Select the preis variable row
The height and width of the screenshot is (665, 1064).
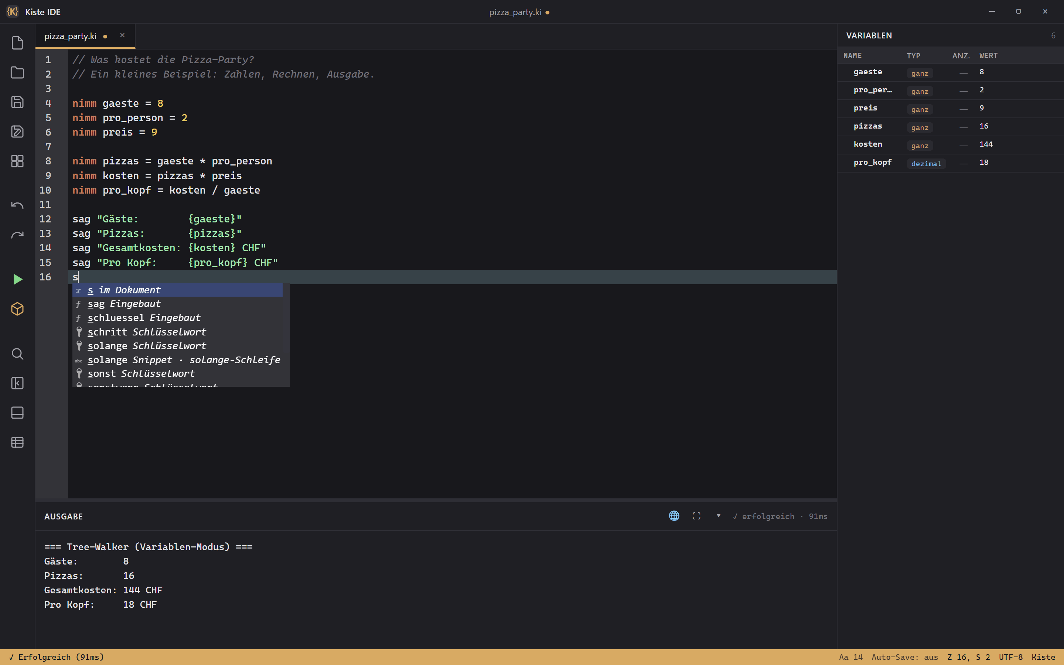pos(951,109)
